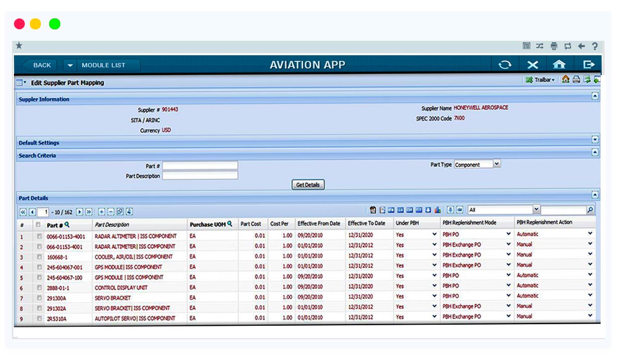
Task: Click into the Part # search field
Action: [x=200, y=166]
